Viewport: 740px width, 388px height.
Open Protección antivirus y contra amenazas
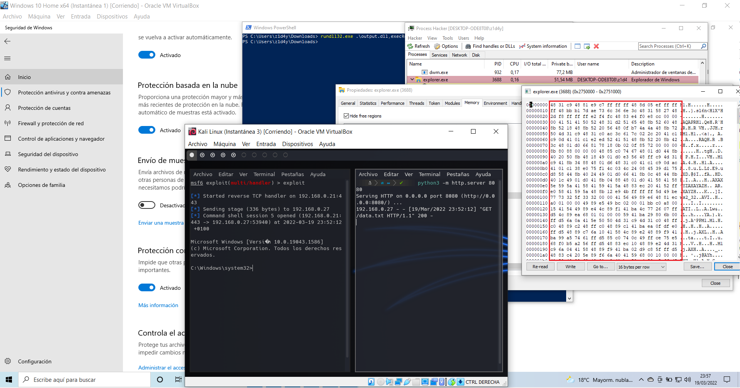tap(62, 92)
